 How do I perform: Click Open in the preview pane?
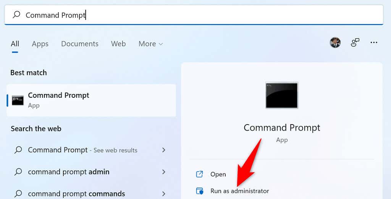tap(218, 174)
